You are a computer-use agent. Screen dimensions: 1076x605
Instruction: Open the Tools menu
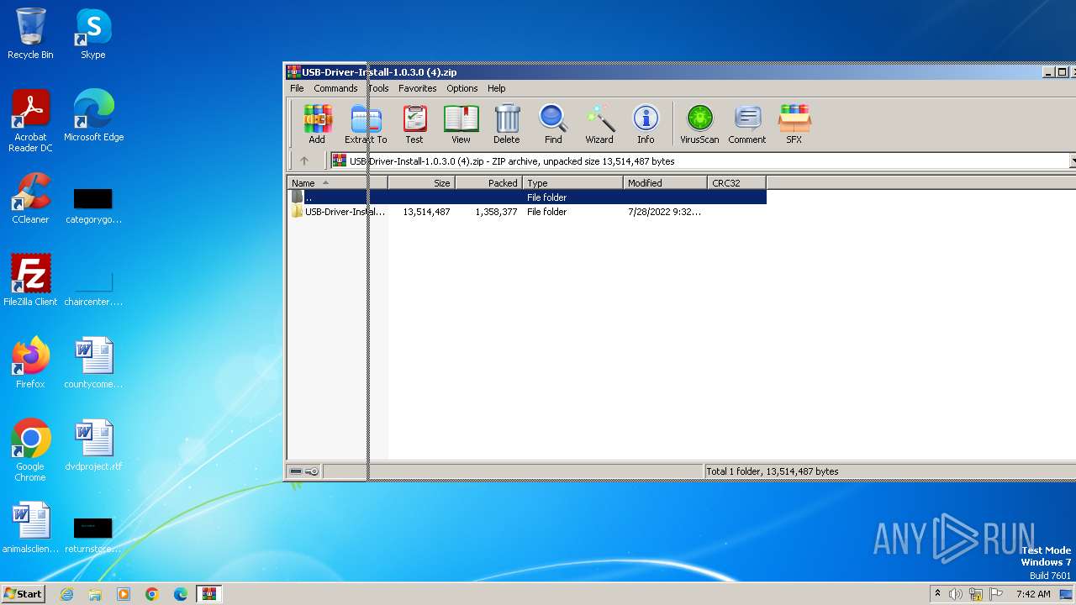click(378, 88)
